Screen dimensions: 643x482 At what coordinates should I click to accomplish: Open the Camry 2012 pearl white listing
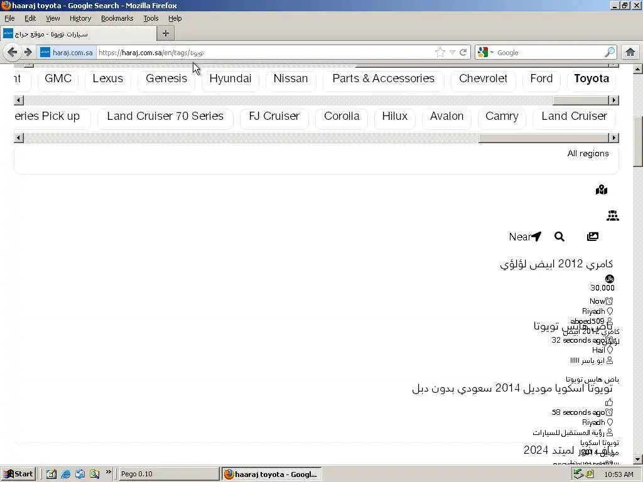pos(556,264)
